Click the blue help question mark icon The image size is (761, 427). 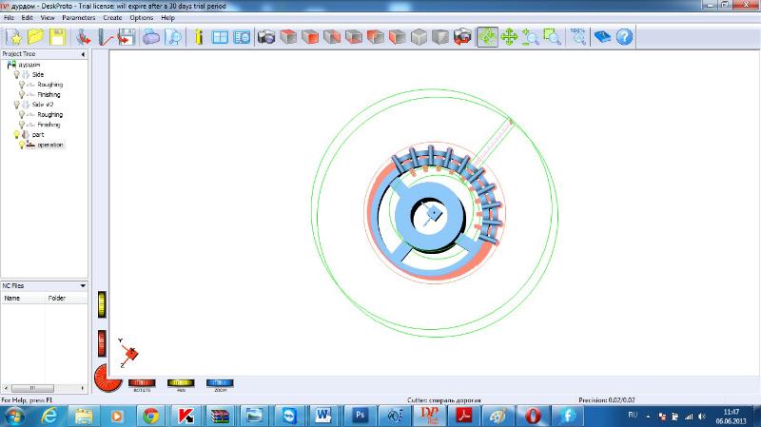coord(624,37)
